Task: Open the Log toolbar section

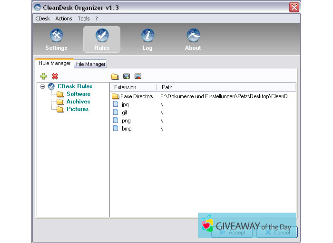Action: pyautogui.click(x=147, y=39)
